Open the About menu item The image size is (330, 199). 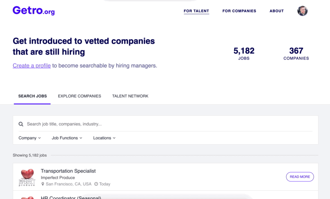(x=277, y=11)
